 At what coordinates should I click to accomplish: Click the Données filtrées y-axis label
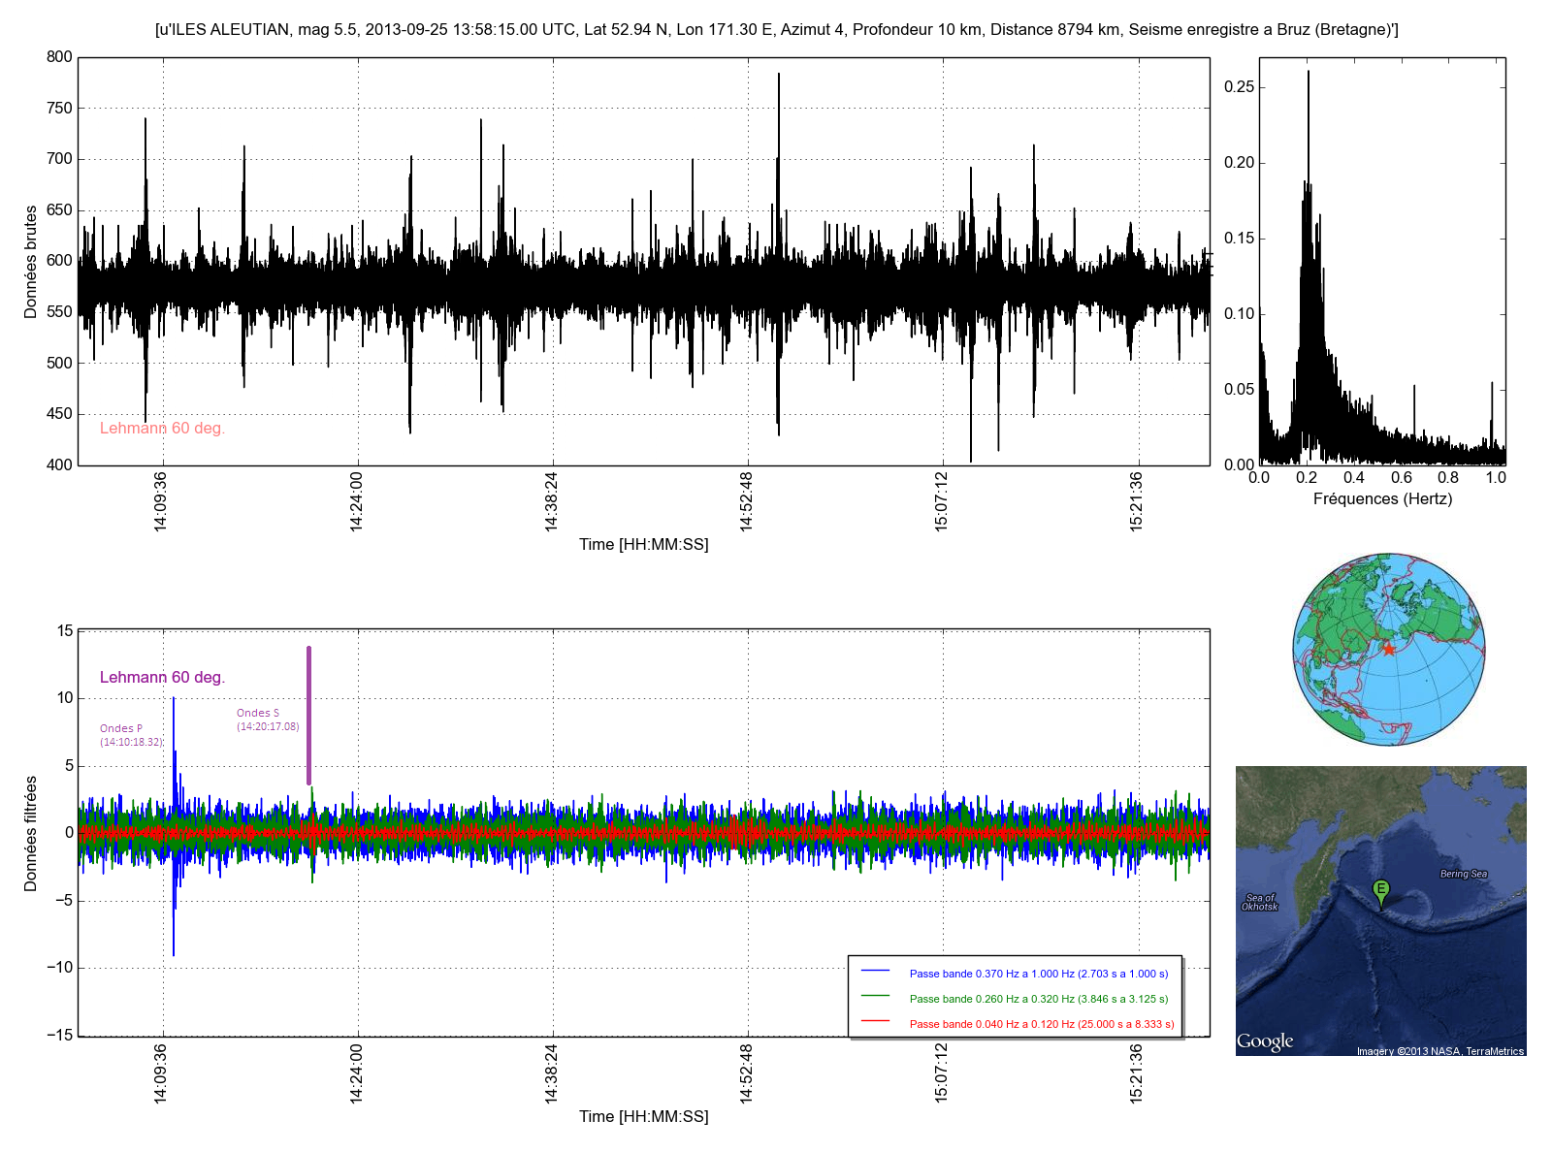coord(31,833)
